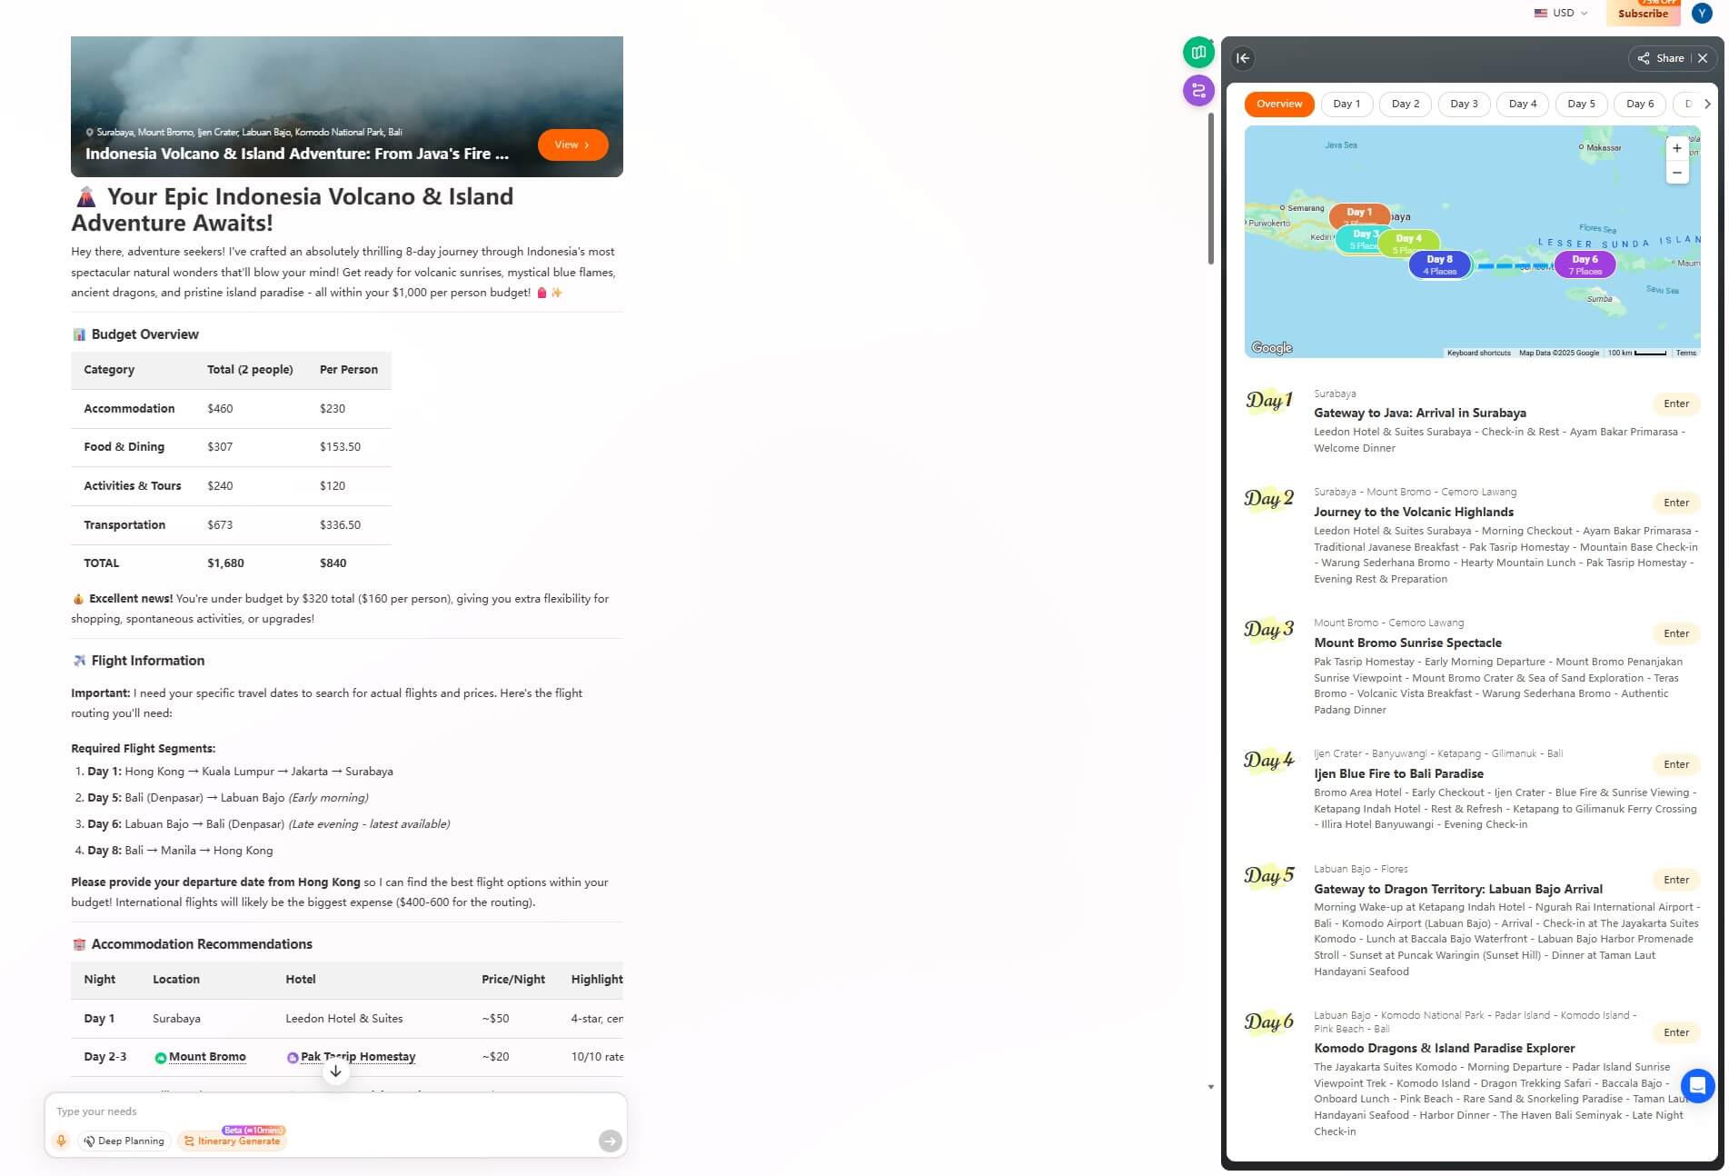
Task: Open the USD currency dropdown
Action: (1561, 13)
